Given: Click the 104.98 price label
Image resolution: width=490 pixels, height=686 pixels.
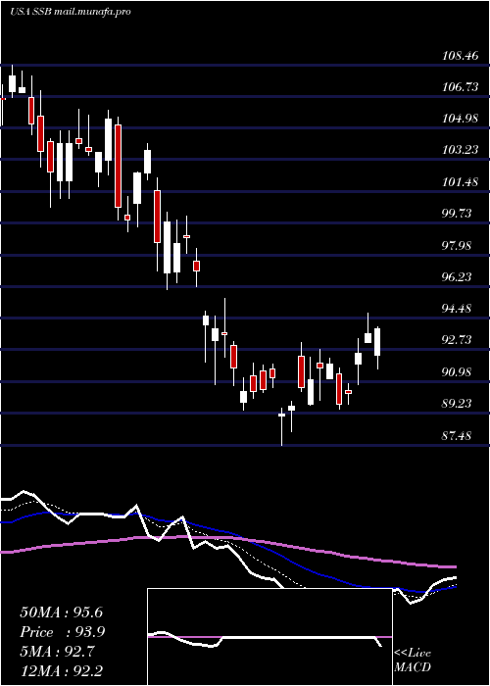Looking at the screenshot, I should [460, 119].
